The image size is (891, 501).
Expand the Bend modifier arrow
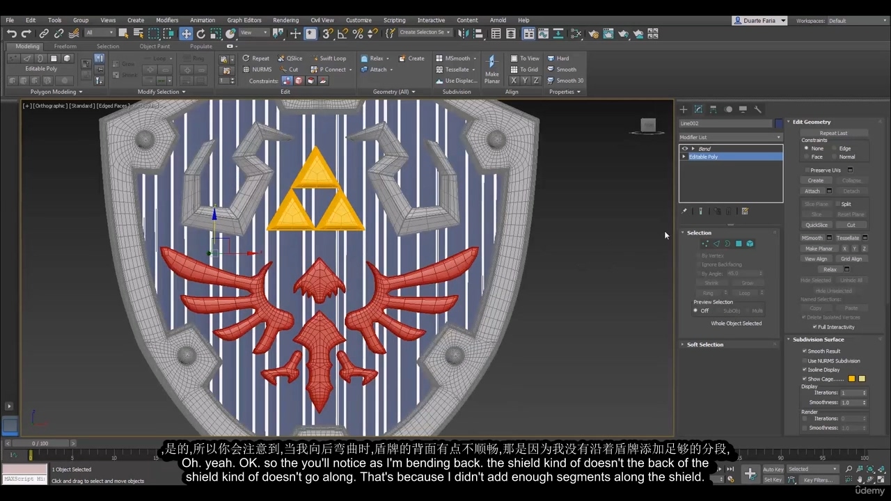pos(693,148)
